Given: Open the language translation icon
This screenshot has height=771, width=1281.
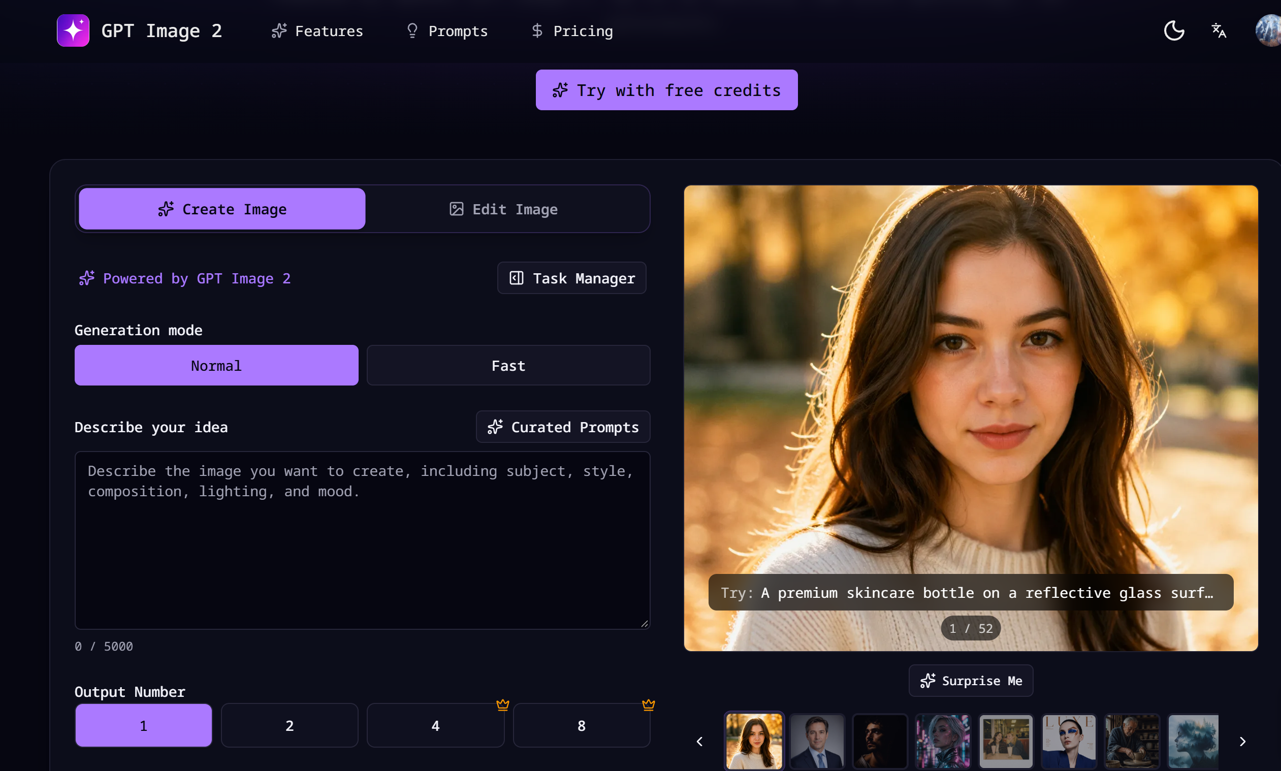Looking at the screenshot, I should [1219, 30].
